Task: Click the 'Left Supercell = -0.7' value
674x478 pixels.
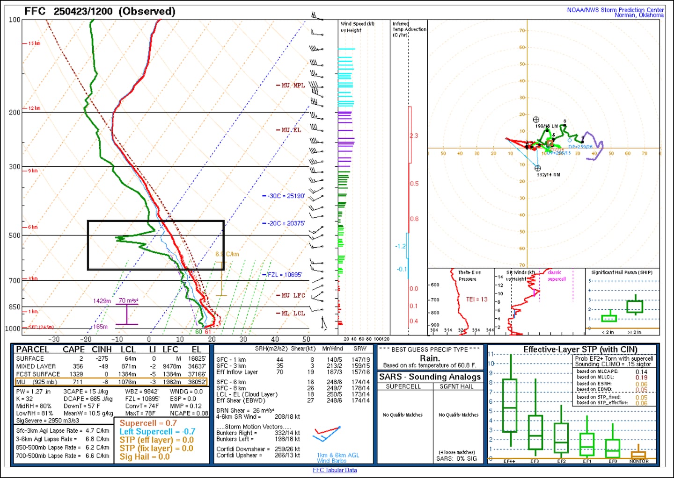Action: coord(157,431)
